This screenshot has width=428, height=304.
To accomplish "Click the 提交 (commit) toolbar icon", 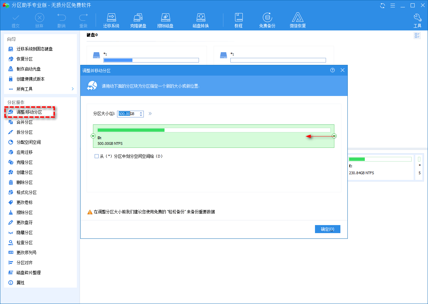I will (16, 20).
